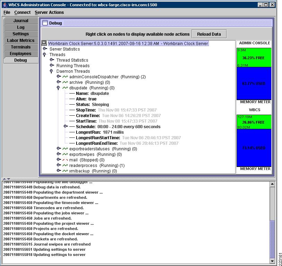Switch to the Journal tab

pos(21,21)
